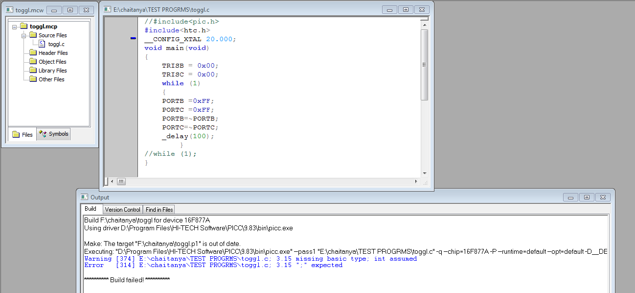The image size is (635, 293).
Task: Click 'Build F:\chaitanya\toggl for device 16F877A' line
Action: [x=147, y=220]
